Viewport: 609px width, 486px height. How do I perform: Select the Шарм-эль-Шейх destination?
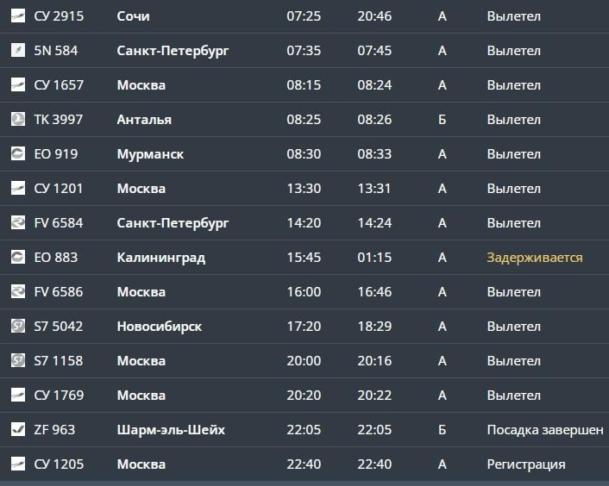[x=171, y=429]
